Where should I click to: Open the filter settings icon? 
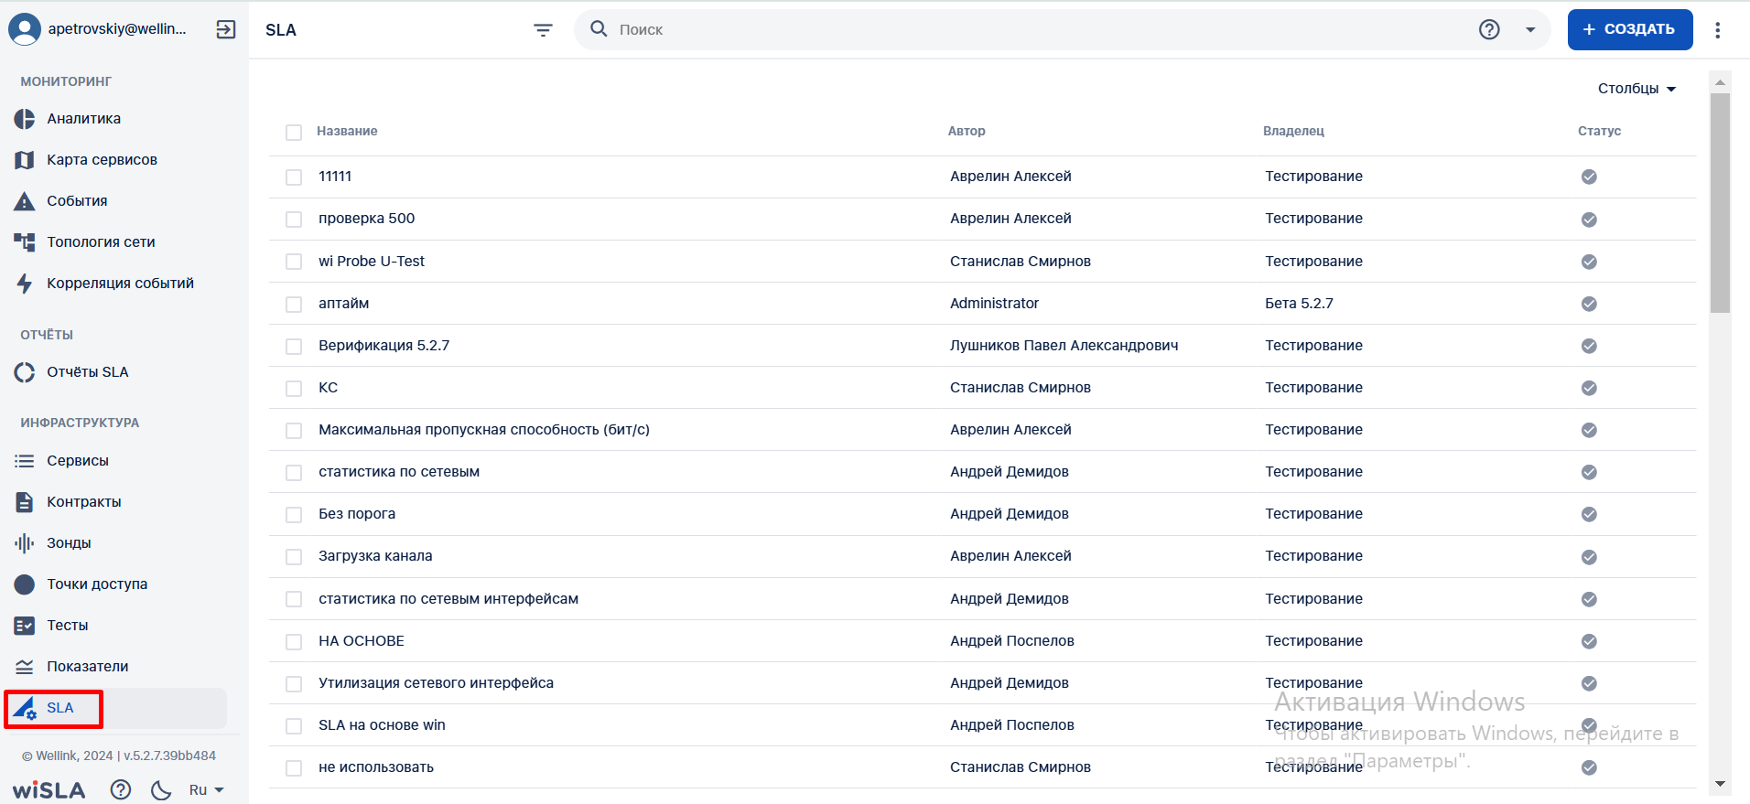543,30
